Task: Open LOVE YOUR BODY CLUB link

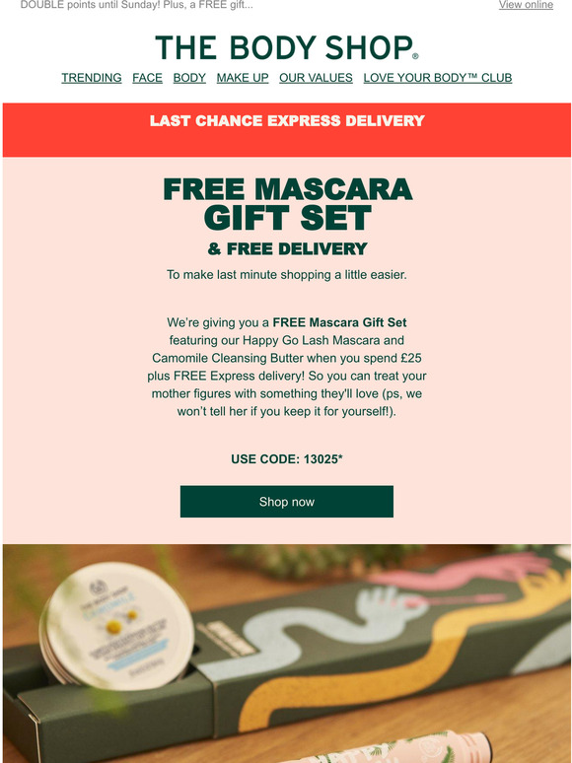Action: tap(438, 78)
